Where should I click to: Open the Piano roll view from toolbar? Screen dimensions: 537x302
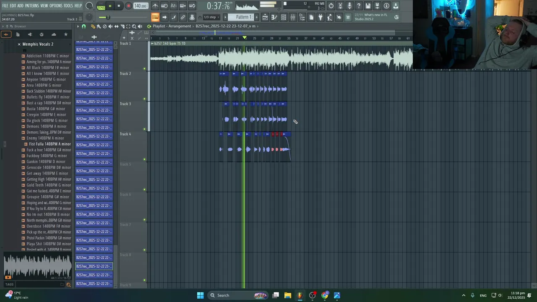tap(274, 17)
